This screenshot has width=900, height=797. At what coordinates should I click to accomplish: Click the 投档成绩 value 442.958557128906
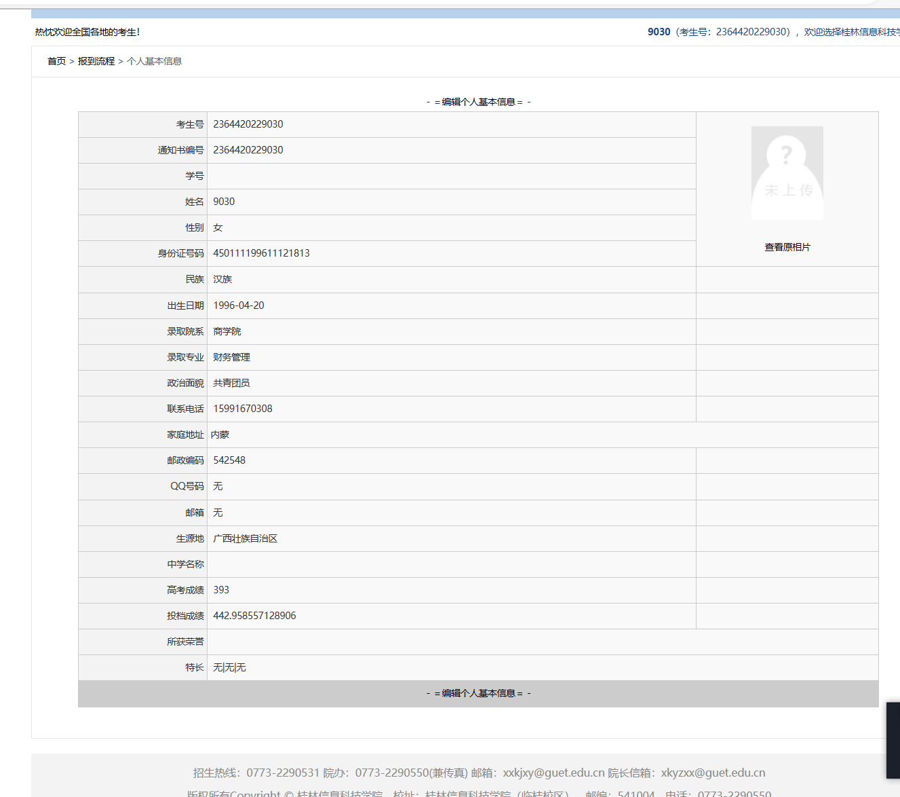pos(254,616)
